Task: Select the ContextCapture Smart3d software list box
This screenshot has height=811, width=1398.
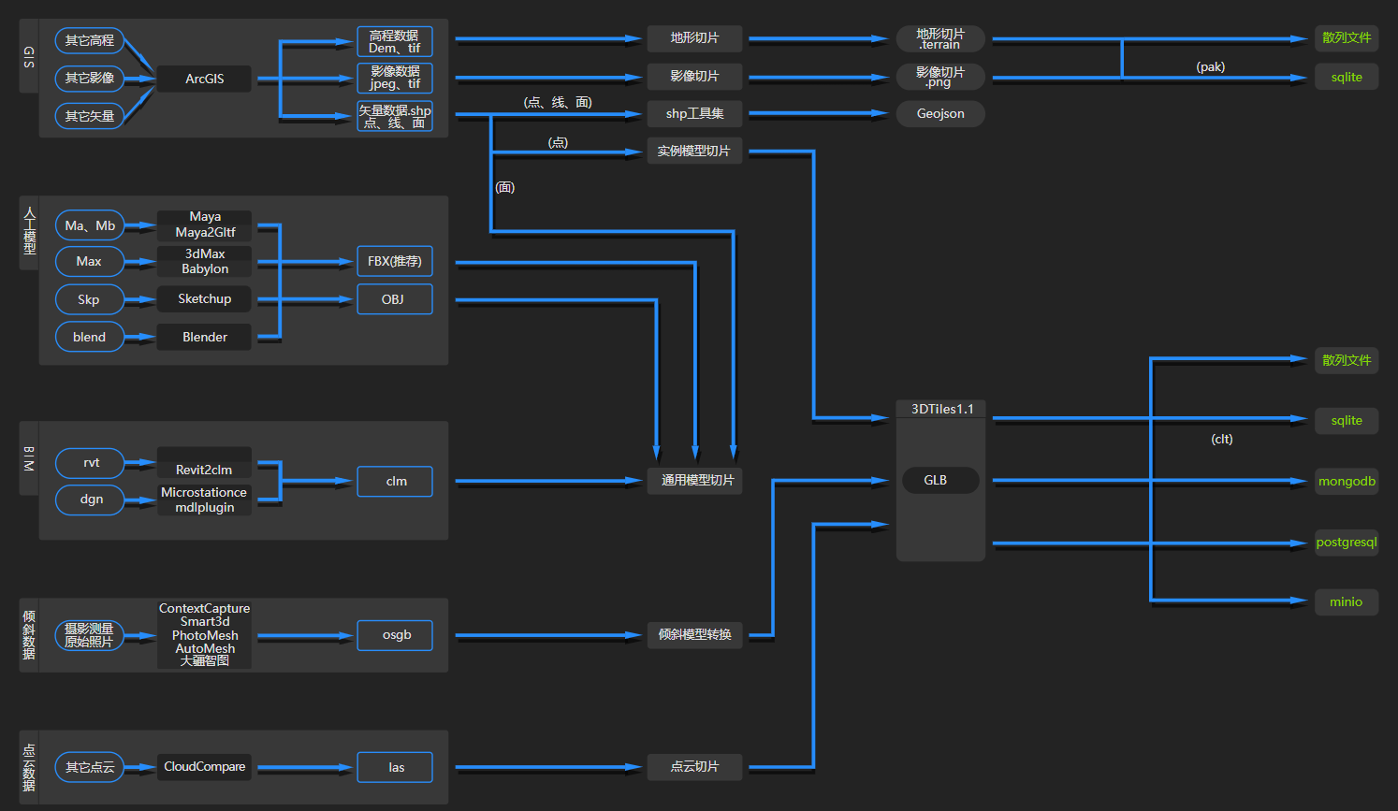Action: 204,635
